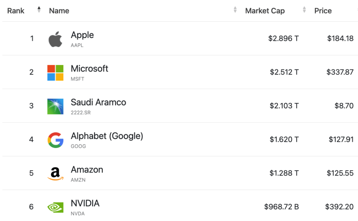The height and width of the screenshot is (221, 358).
Task: Click the NVIDIA green eye logo
Action: click(x=55, y=207)
